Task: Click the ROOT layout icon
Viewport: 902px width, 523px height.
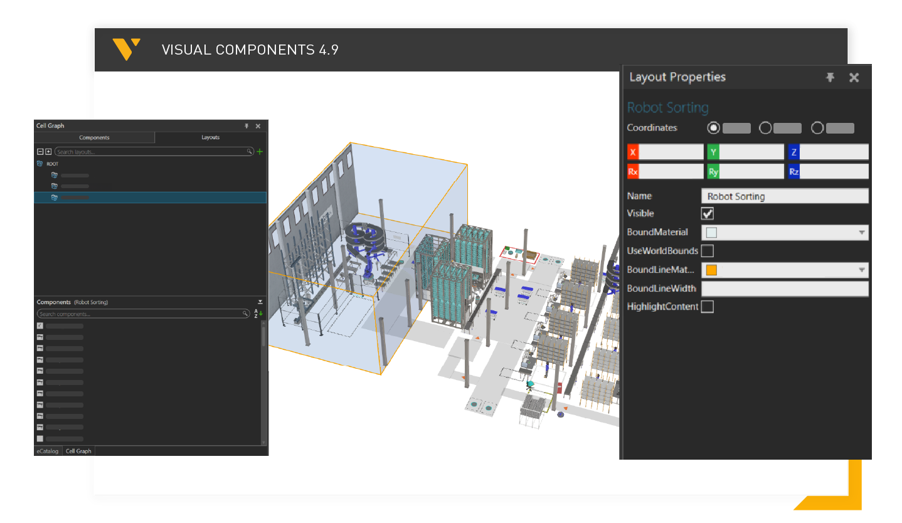Action: [40, 164]
